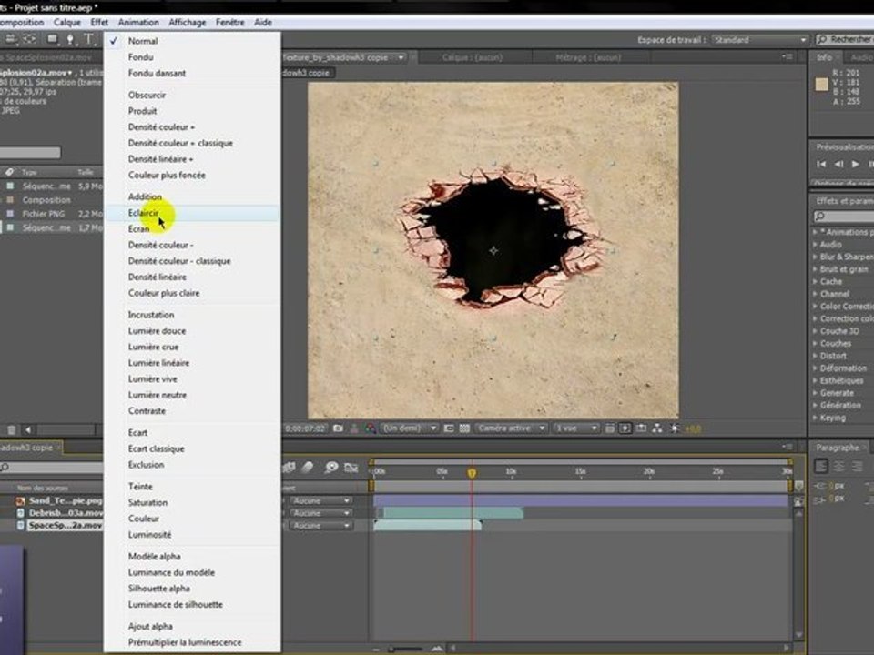Center paragraph text in the Paragraphe panel
The image size is (874, 655).
838,466
